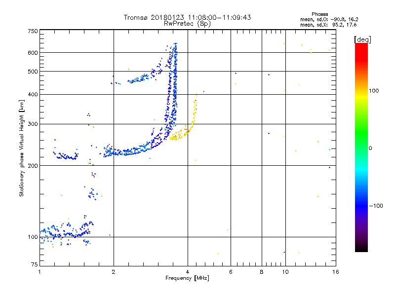Click the x-axis tick label '10'

[285, 272]
